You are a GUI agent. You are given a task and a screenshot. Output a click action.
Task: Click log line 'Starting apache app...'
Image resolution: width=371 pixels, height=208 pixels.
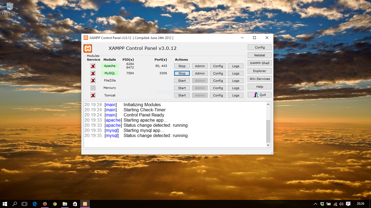click(x=146, y=120)
